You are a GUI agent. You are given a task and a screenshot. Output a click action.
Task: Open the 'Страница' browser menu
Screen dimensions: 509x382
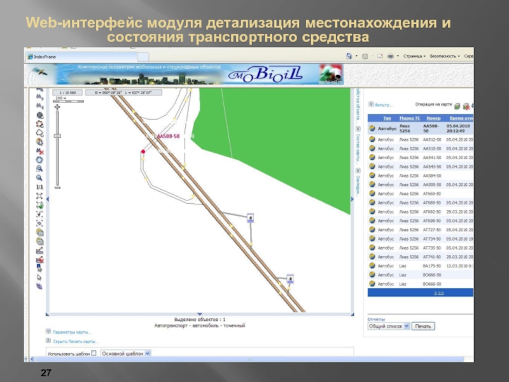point(414,56)
